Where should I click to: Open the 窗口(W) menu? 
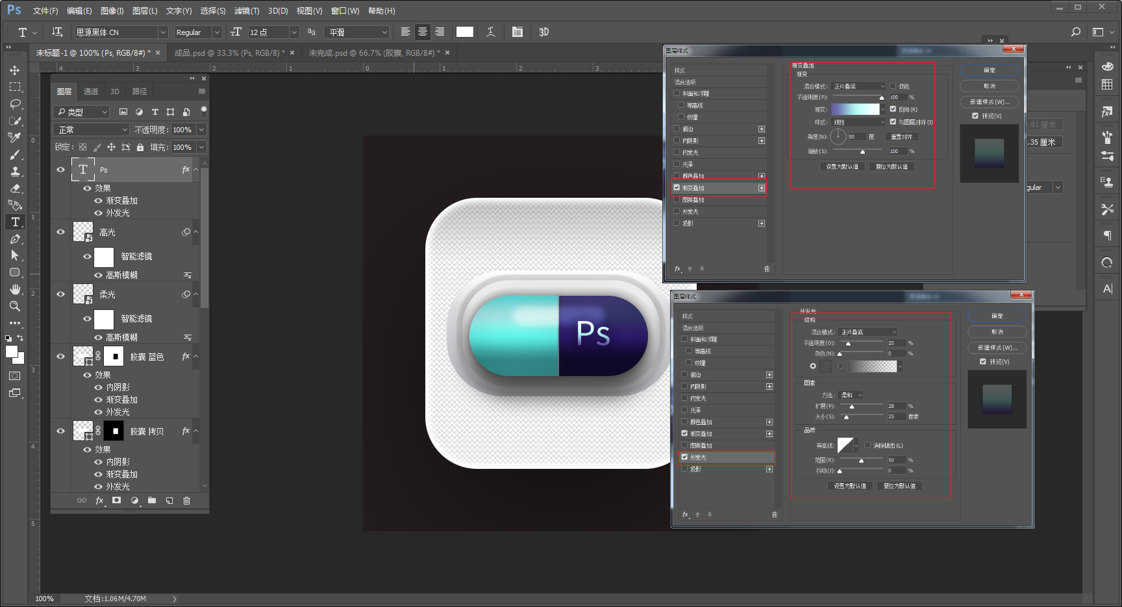click(345, 11)
